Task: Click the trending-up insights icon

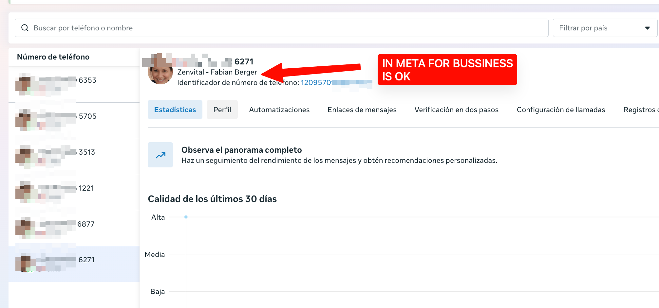Action: pyautogui.click(x=160, y=155)
